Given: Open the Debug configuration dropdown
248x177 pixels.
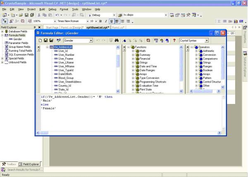Looking at the screenshot, I should (114, 15).
